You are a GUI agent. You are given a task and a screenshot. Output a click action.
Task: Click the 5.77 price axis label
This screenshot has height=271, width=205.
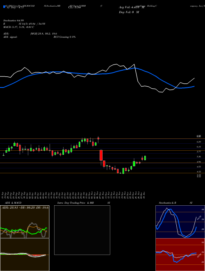point(199,152)
